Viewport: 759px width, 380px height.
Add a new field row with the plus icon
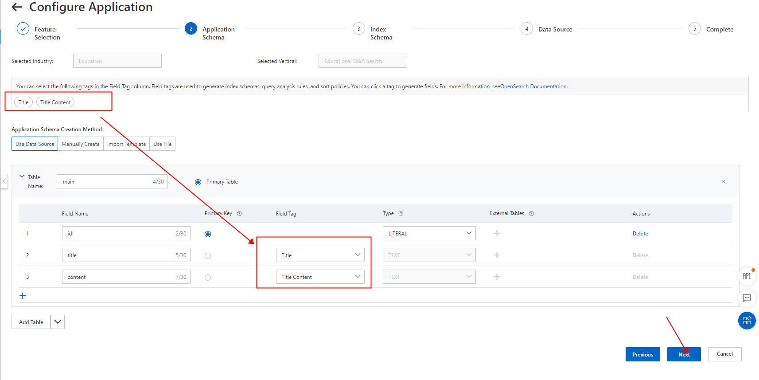click(23, 296)
